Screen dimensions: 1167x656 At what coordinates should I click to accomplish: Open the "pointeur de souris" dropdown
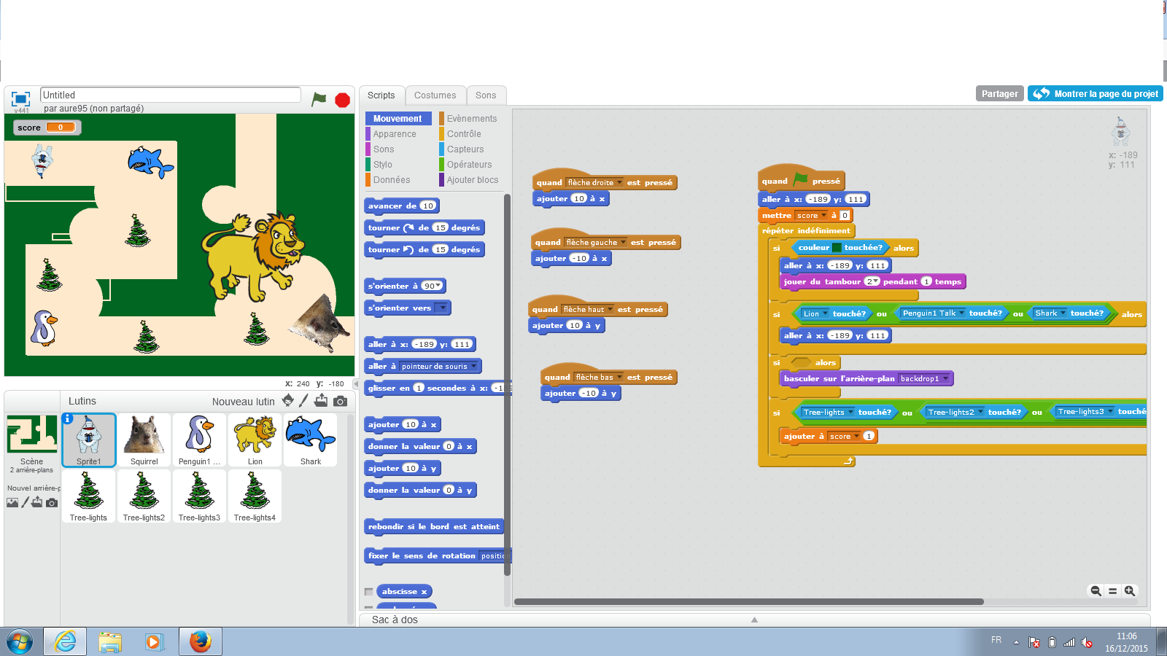click(x=473, y=367)
